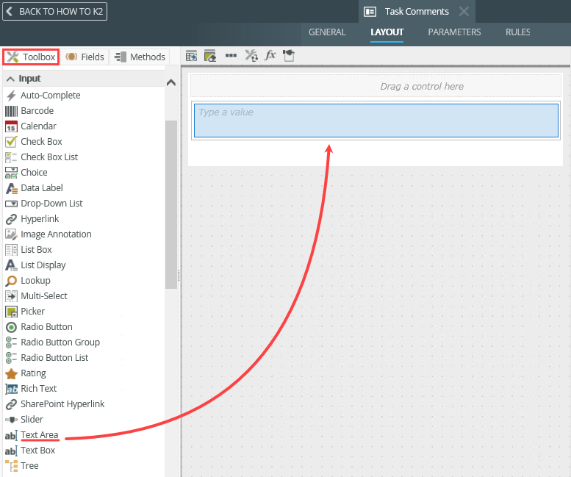Click the Lookup magnifier icon
The image size is (571, 477).
[x=11, y=281]
